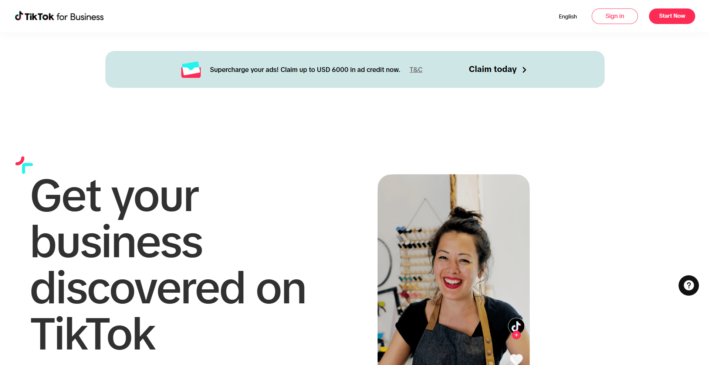Click the smiling woman's photo card

coord(453,269)
